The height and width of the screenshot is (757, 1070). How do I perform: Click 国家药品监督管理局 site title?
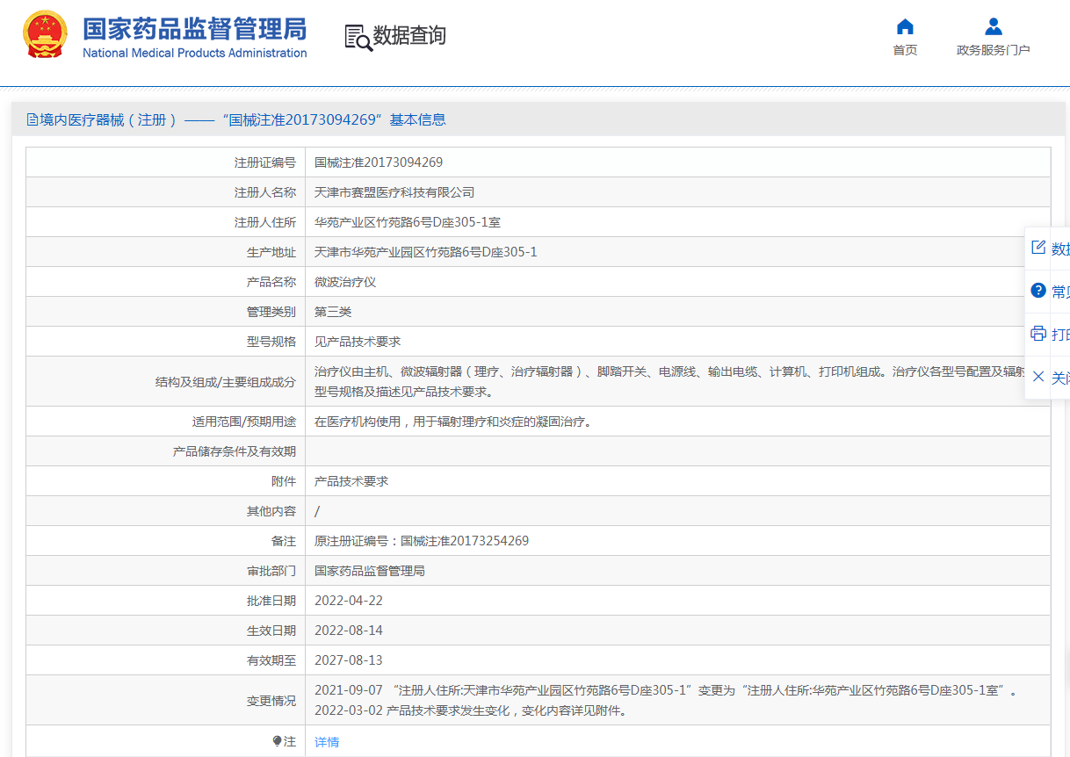194,28
